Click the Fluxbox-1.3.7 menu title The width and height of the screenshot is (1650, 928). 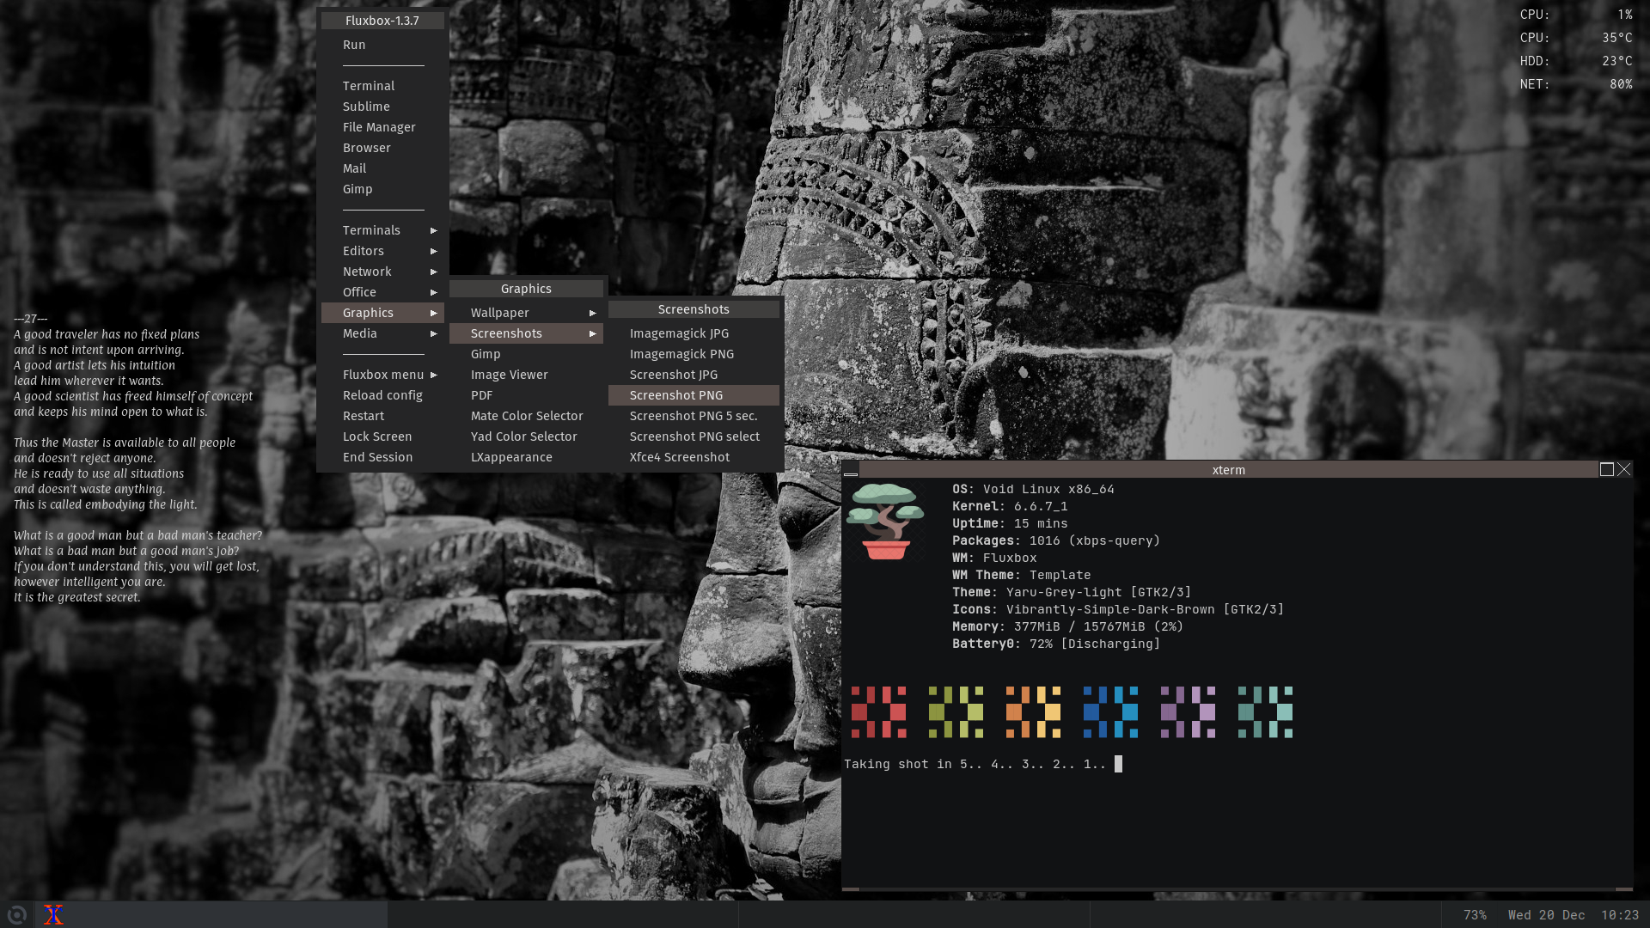click(x=382, y=21)
